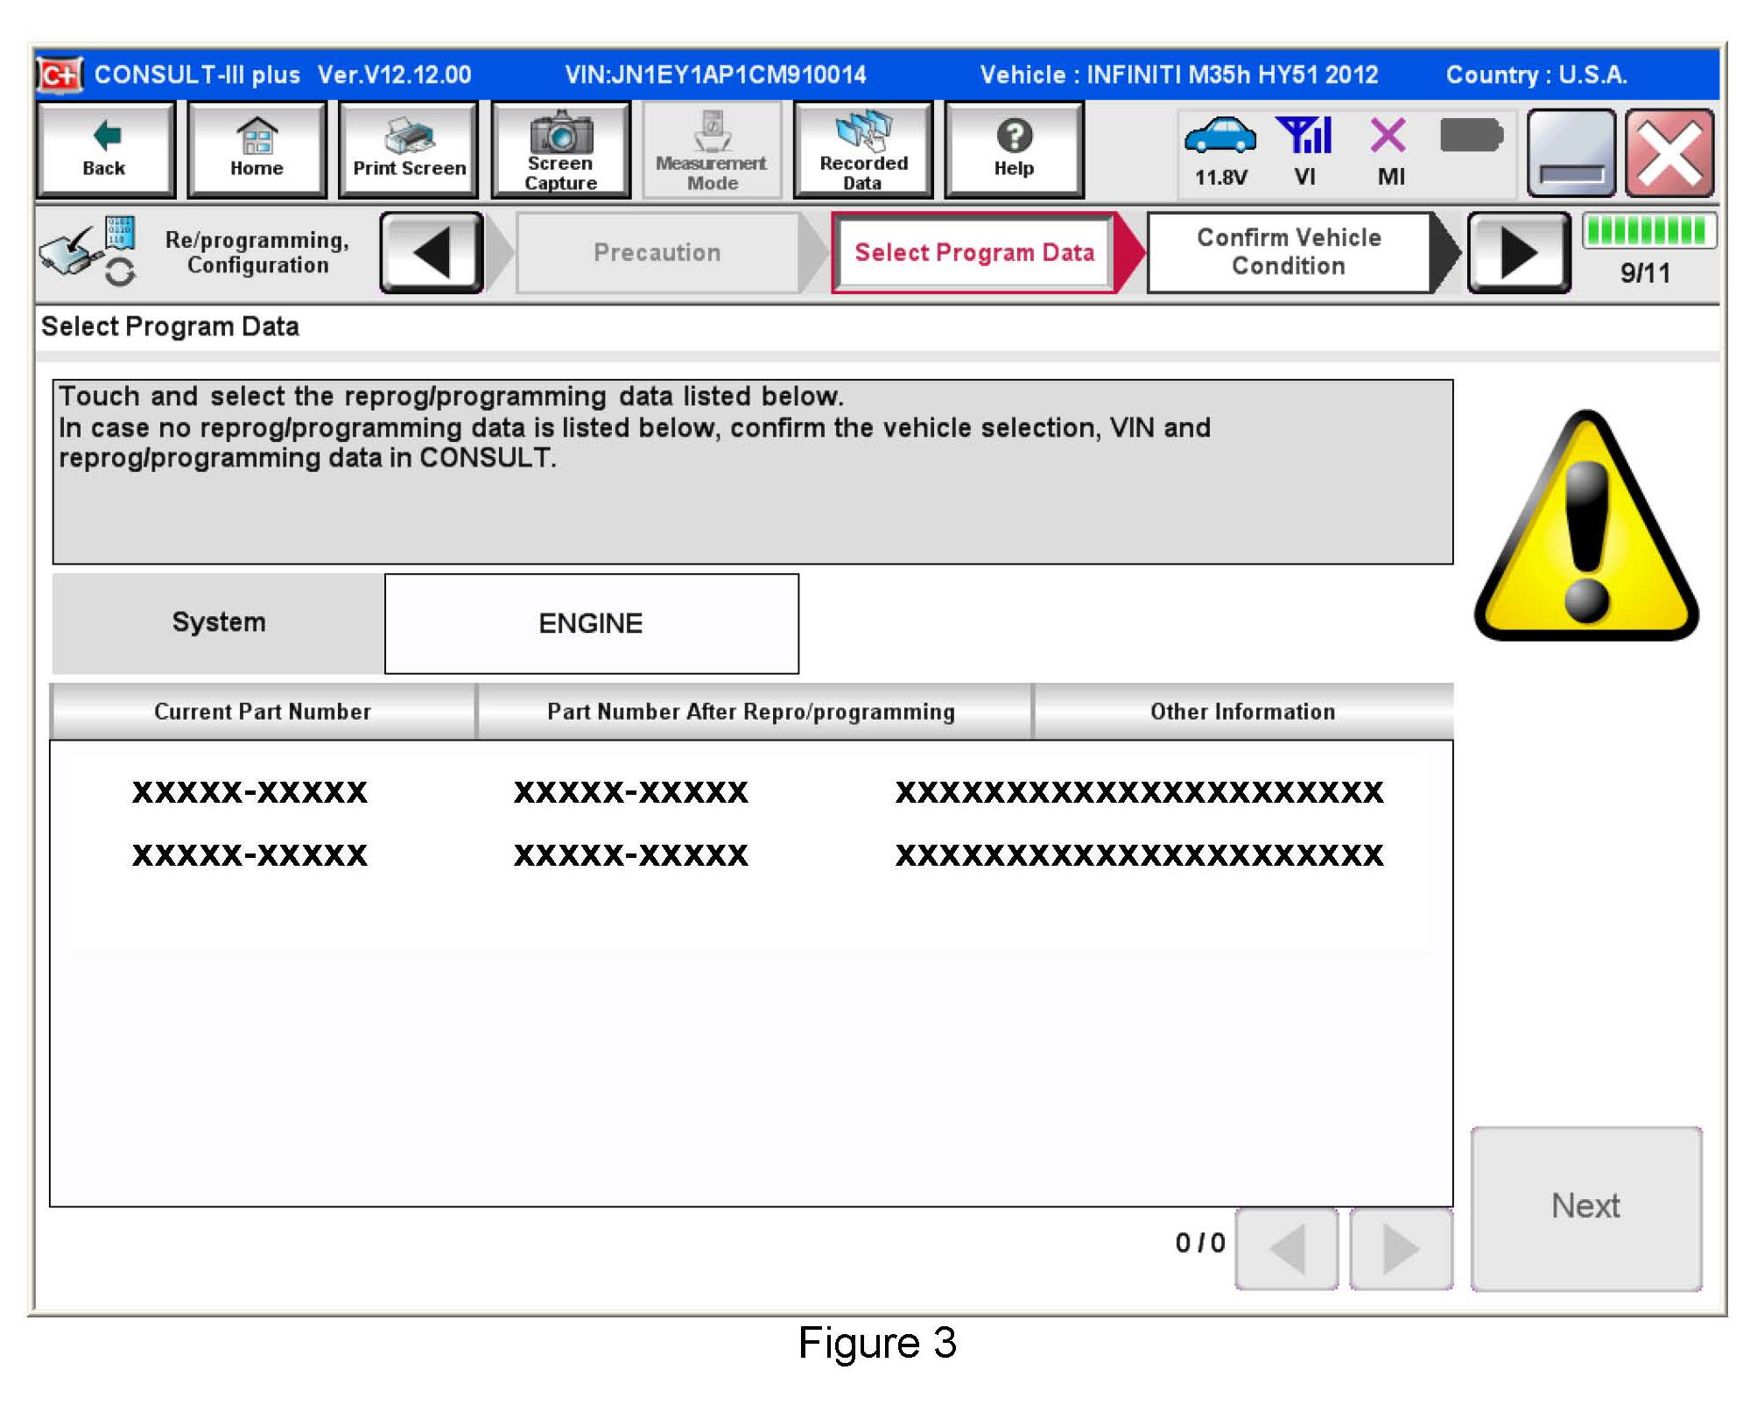
Task: Click the System label cell
Action: 218,623
